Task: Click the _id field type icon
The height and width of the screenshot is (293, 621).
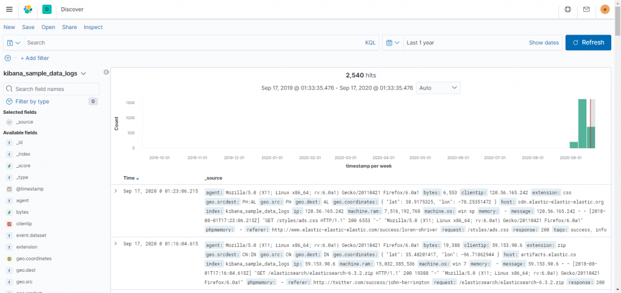Action: [9, 142]
